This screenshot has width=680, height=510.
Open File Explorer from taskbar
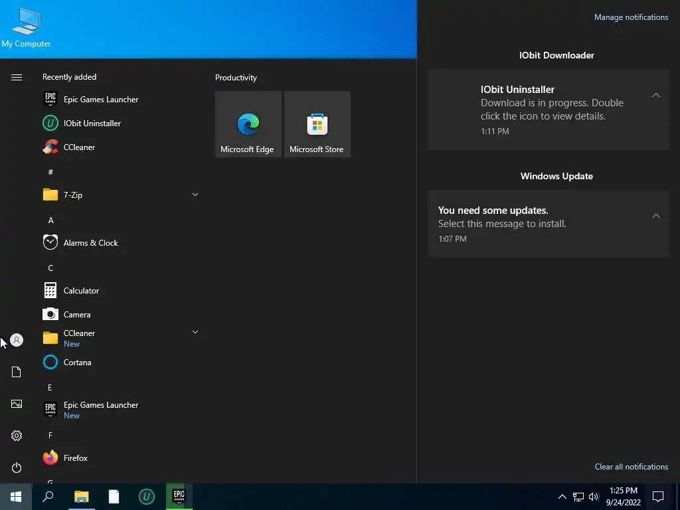81,497
